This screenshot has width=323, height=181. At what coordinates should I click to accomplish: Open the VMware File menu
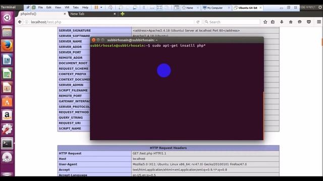tap(40, 8)
